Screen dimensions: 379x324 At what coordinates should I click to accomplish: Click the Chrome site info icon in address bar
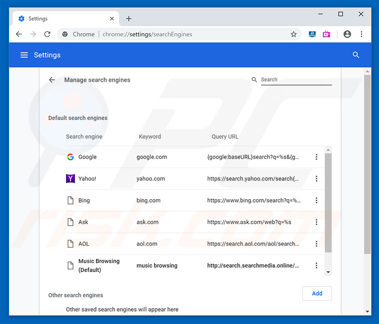(x=65, y=34)
